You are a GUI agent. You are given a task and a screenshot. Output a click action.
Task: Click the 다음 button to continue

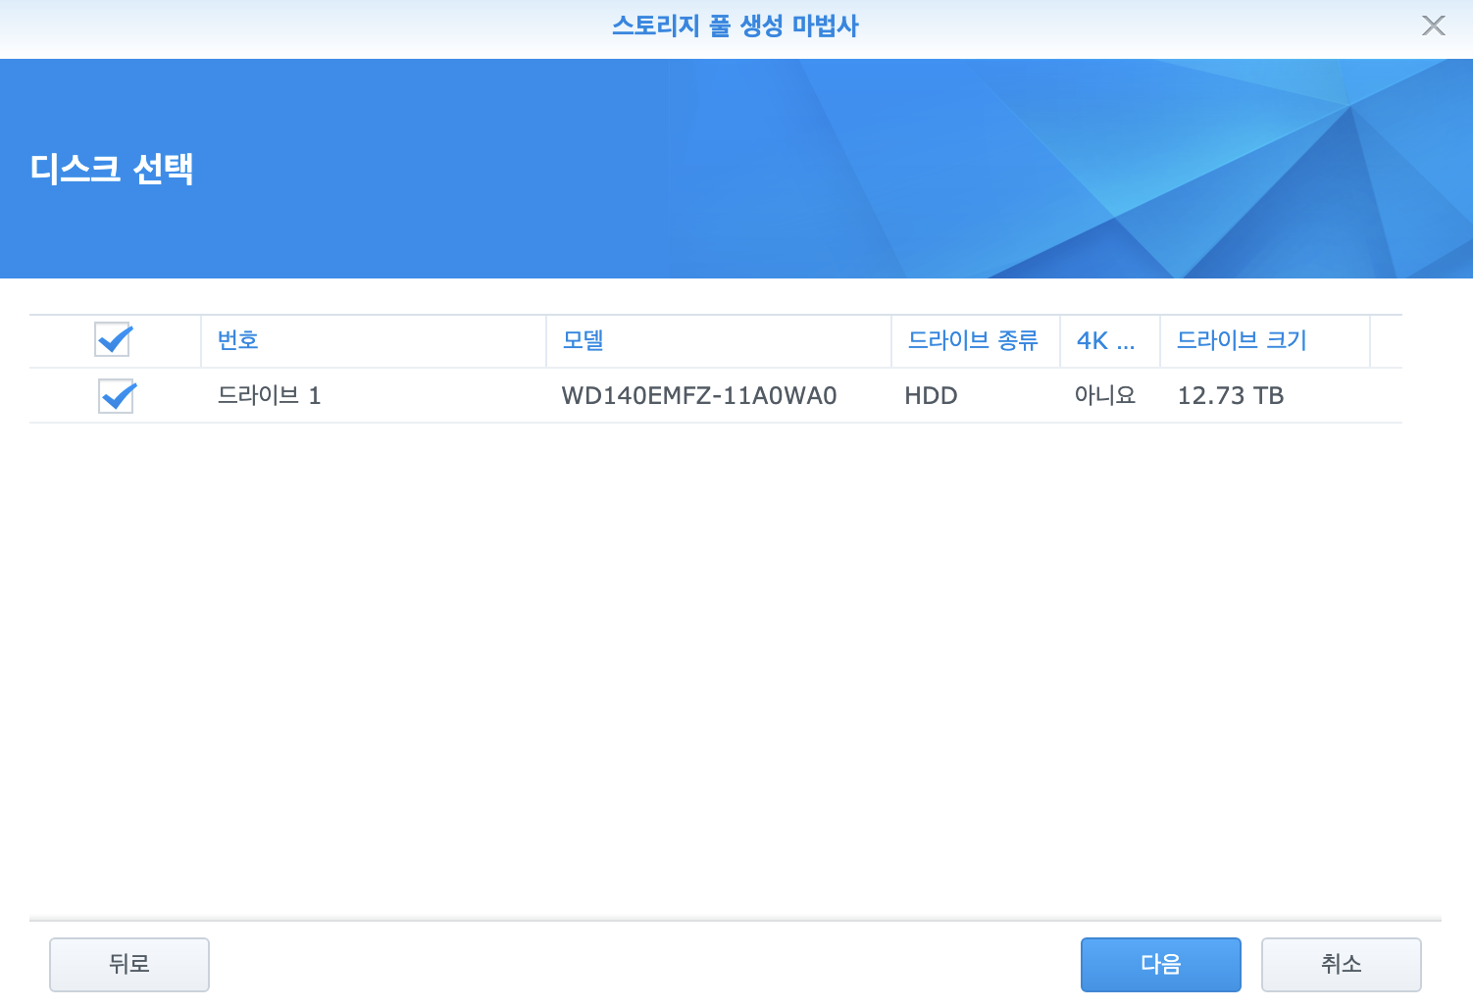tap(1160, 965)
